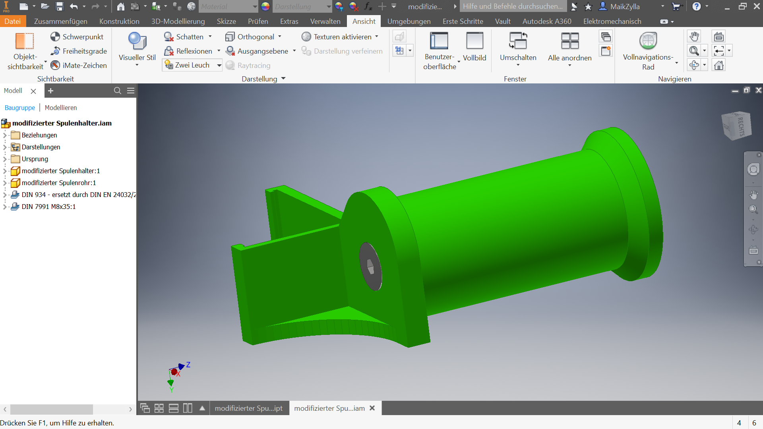The image size is (763, 429).
Task: Click the look-at face icon in Navigieren panel
Action: point(719,37)
